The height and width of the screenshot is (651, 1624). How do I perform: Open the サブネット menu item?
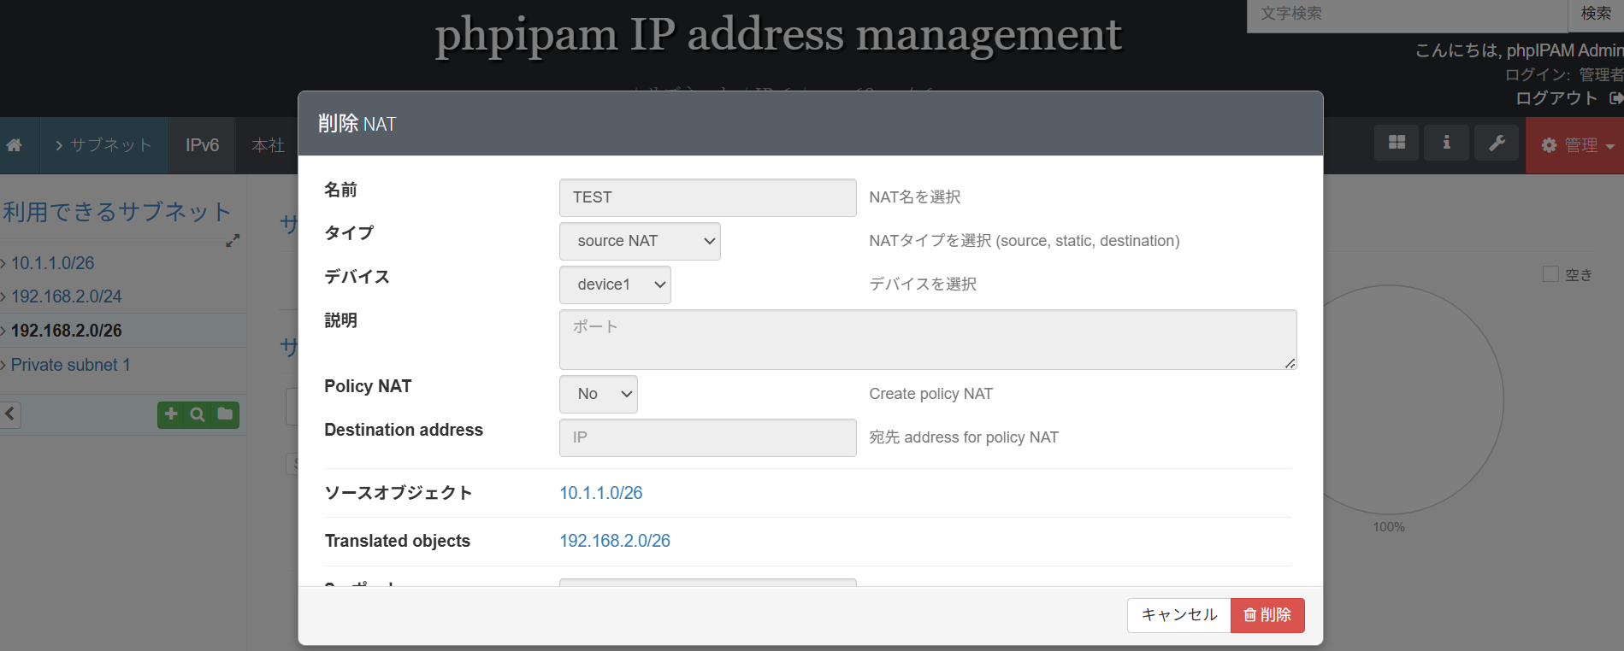coord(103,145)
